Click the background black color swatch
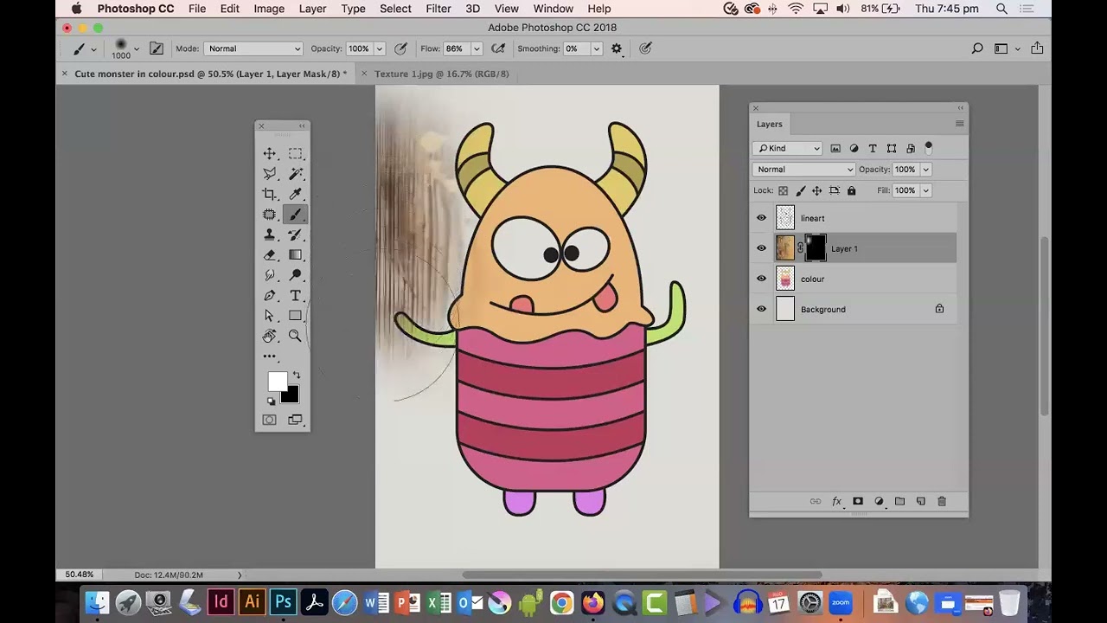 tap(291, 396)
